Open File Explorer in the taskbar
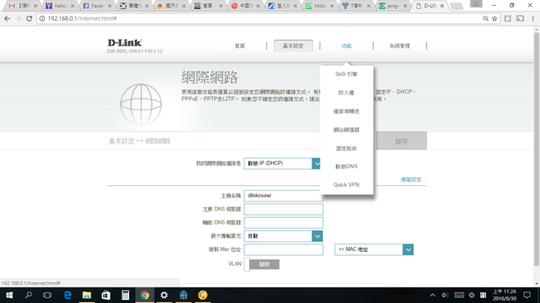540x303 pixels. coord(87,295)
